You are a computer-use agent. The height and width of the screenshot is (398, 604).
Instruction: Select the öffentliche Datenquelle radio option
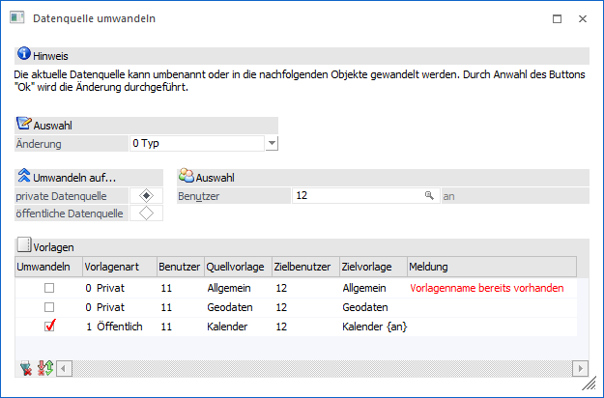click(145, 213)
